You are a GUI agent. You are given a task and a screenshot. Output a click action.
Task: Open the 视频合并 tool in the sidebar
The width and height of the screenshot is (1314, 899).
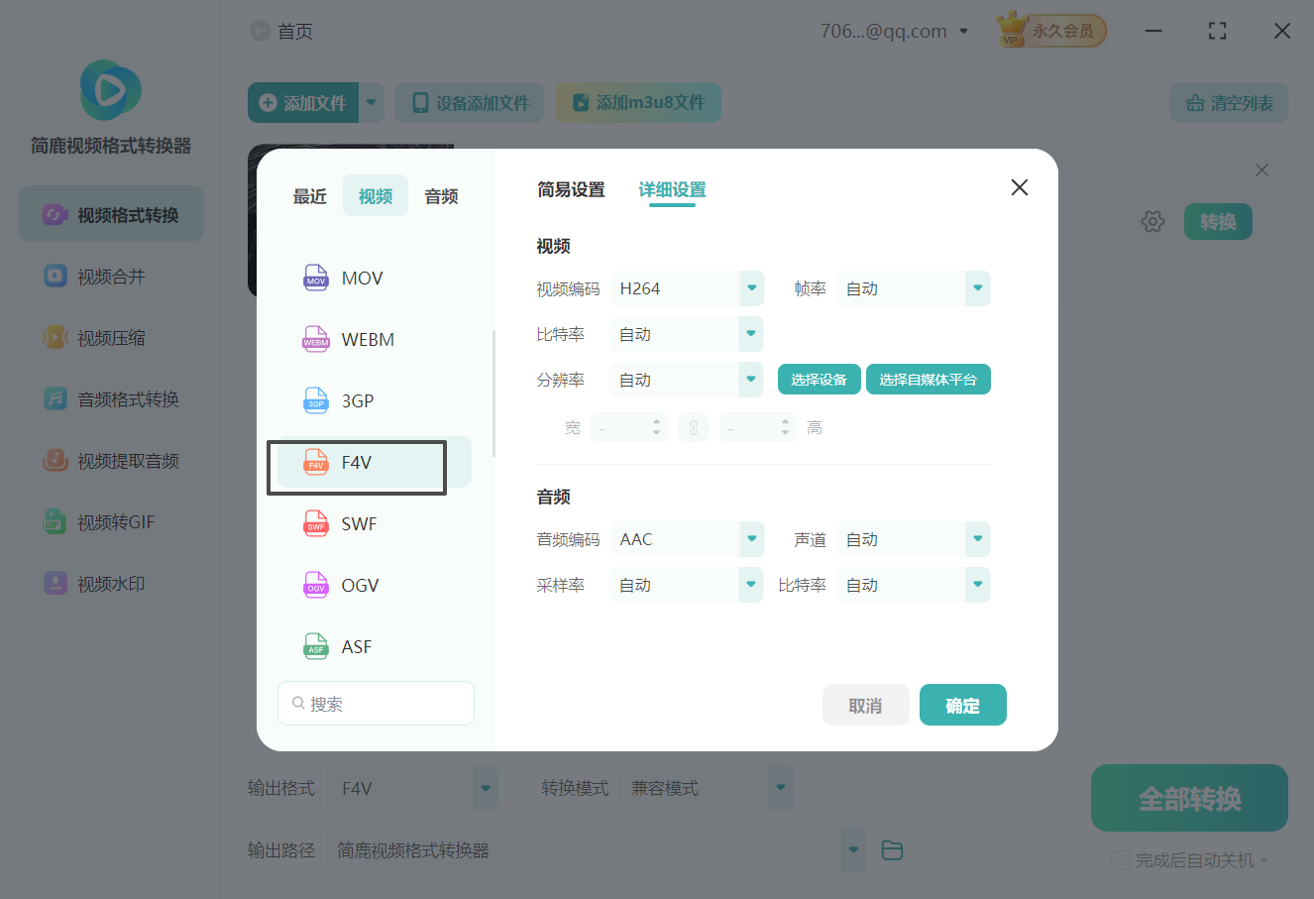point(110,276)
